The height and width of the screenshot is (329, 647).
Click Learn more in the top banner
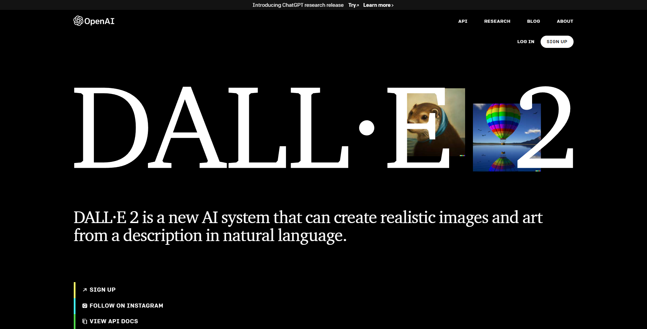[378, 5]
